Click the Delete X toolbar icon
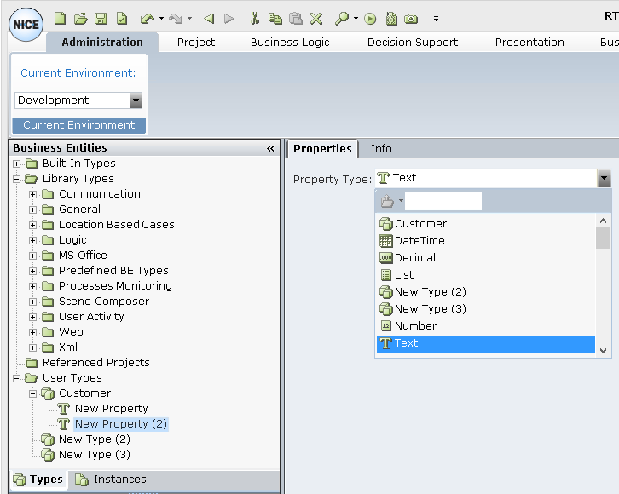The height and width of the screenshot is (494, 619). pos(316,18)
